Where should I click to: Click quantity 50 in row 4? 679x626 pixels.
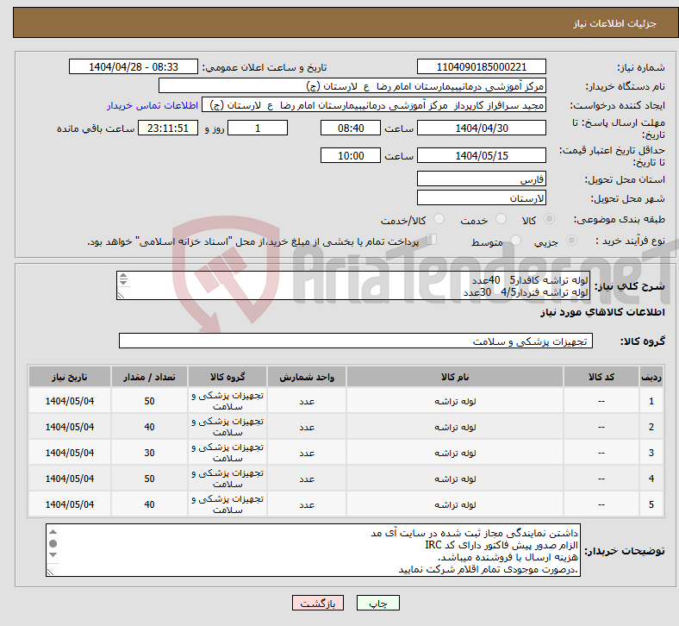(x=149, y=479)
